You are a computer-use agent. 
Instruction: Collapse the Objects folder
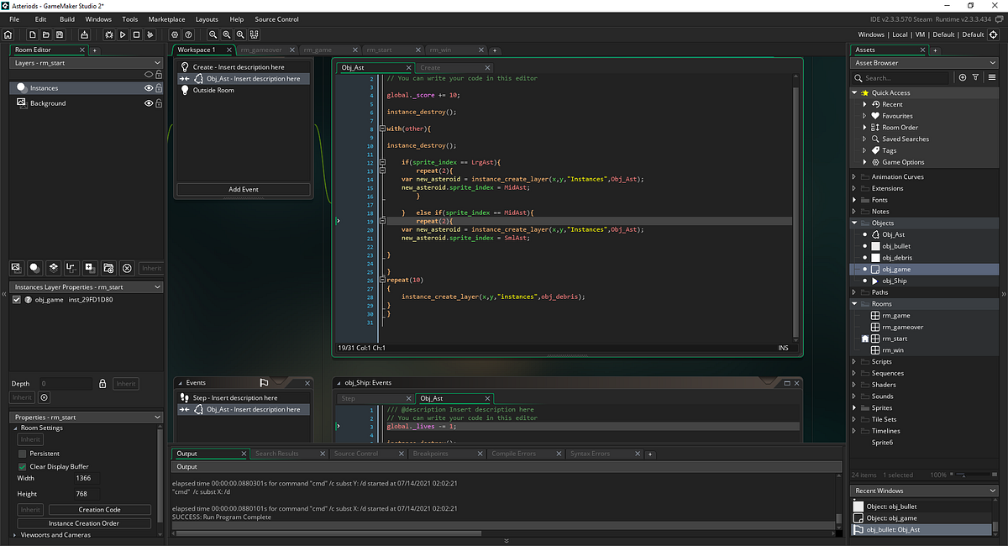pos(855,223)
